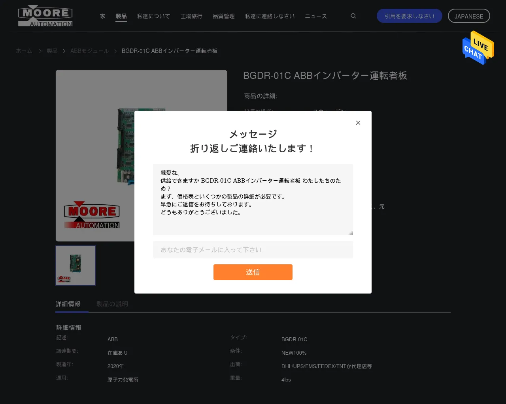
Task: Switch to the 製品の説明 tab
Action: click(x=112, y=304)
